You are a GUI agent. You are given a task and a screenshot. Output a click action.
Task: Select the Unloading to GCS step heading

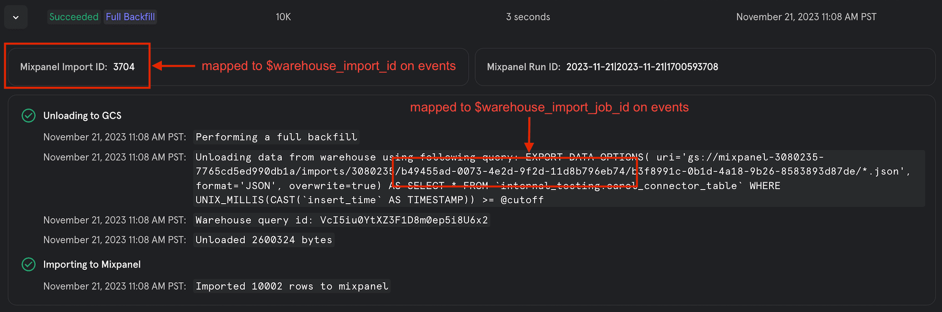82,116
